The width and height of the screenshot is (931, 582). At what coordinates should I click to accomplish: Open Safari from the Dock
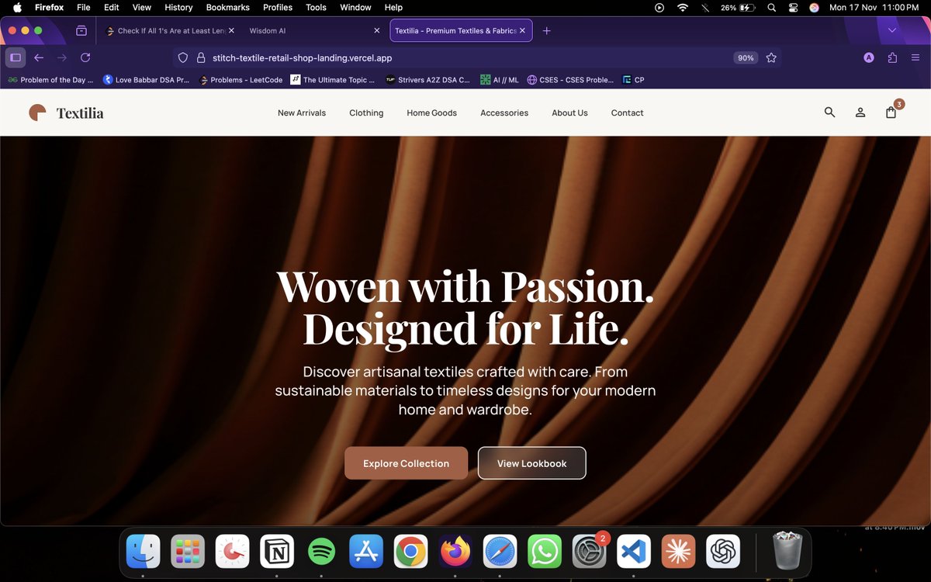pos(500,552)
